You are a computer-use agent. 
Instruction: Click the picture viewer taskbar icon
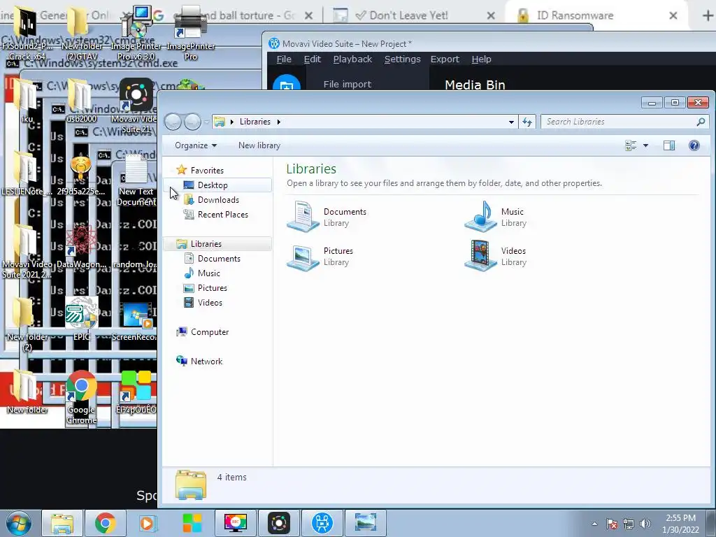point(365,523)
